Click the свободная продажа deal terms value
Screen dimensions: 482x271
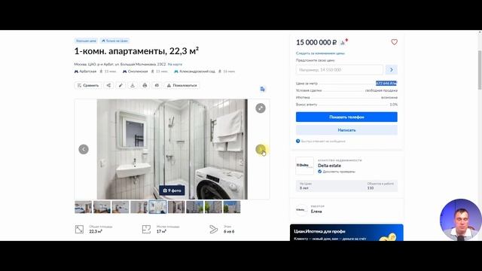click(x=381, y=90)
